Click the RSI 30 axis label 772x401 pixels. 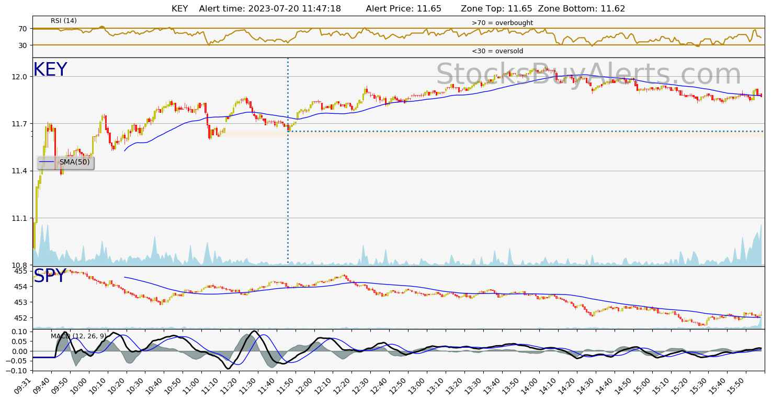pos(23,45)
